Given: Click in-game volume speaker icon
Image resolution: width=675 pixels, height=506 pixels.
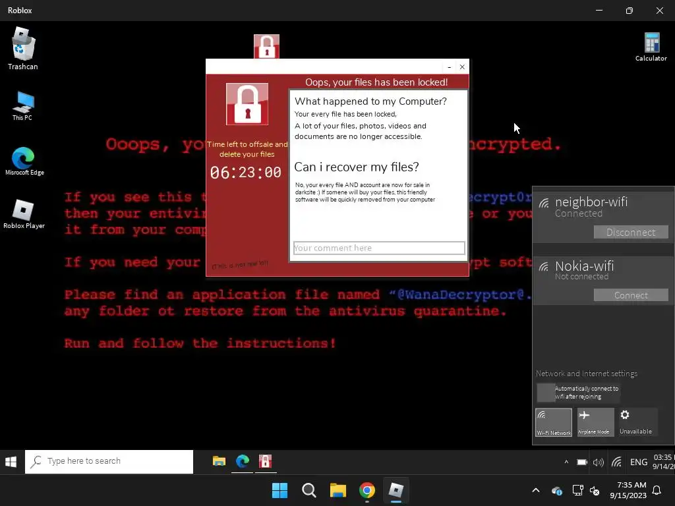Looking at the screenshot, I should (x=599, y=462).
